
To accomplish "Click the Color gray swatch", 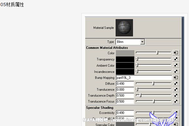I will click(125, 53).
